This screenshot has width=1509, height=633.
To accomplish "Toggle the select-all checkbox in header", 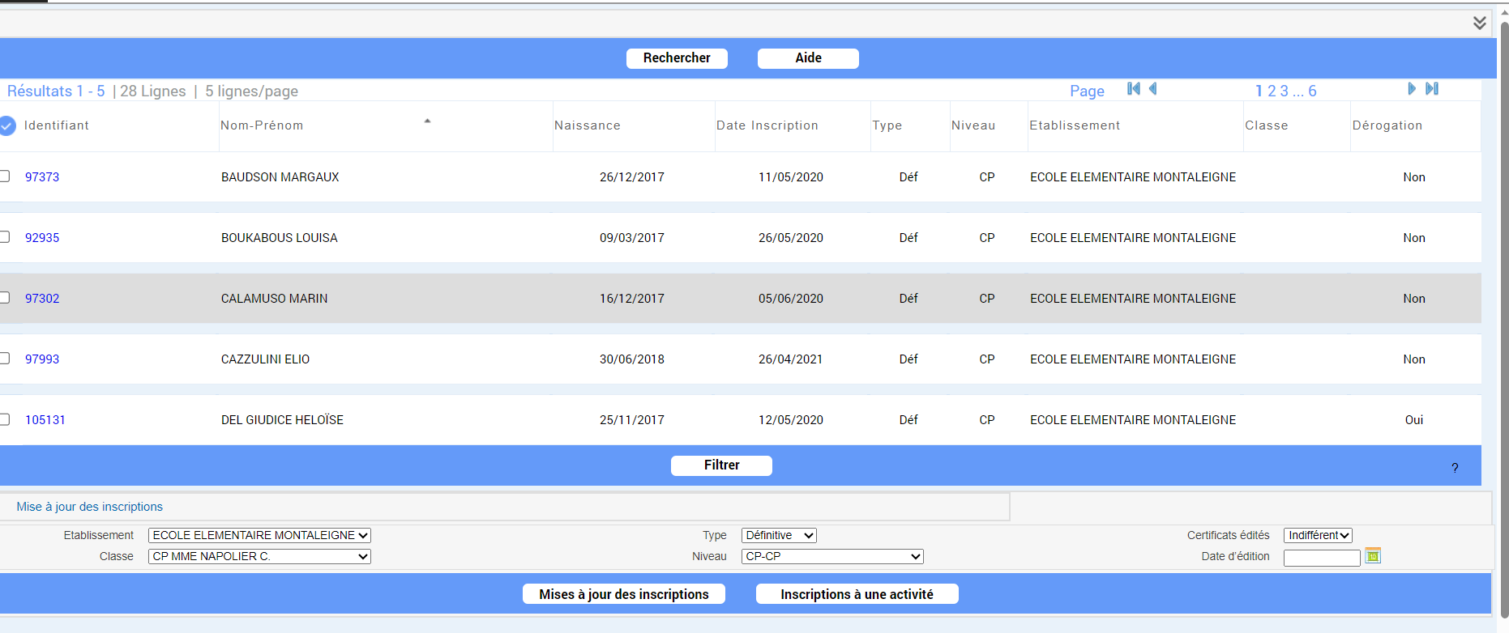I will coord(7,125).
